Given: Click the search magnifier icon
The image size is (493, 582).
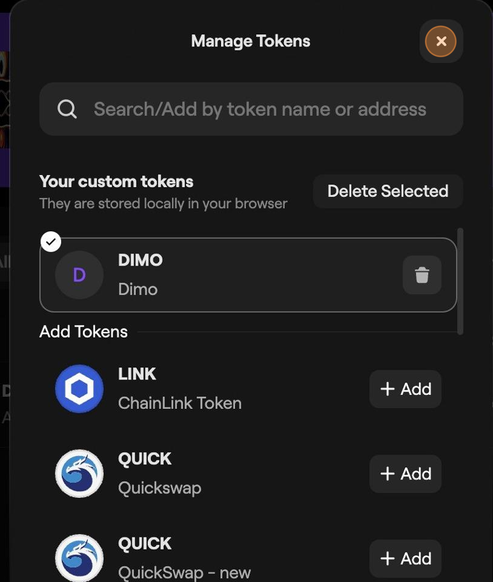Looking at the screenshot, I should click(67, 109).
